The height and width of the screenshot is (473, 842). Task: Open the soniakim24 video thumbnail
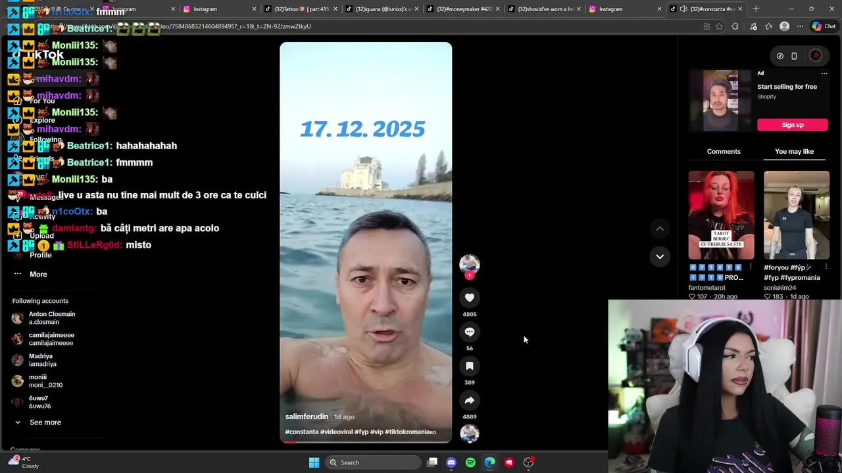pyautogui.click(x=797, y=215)
